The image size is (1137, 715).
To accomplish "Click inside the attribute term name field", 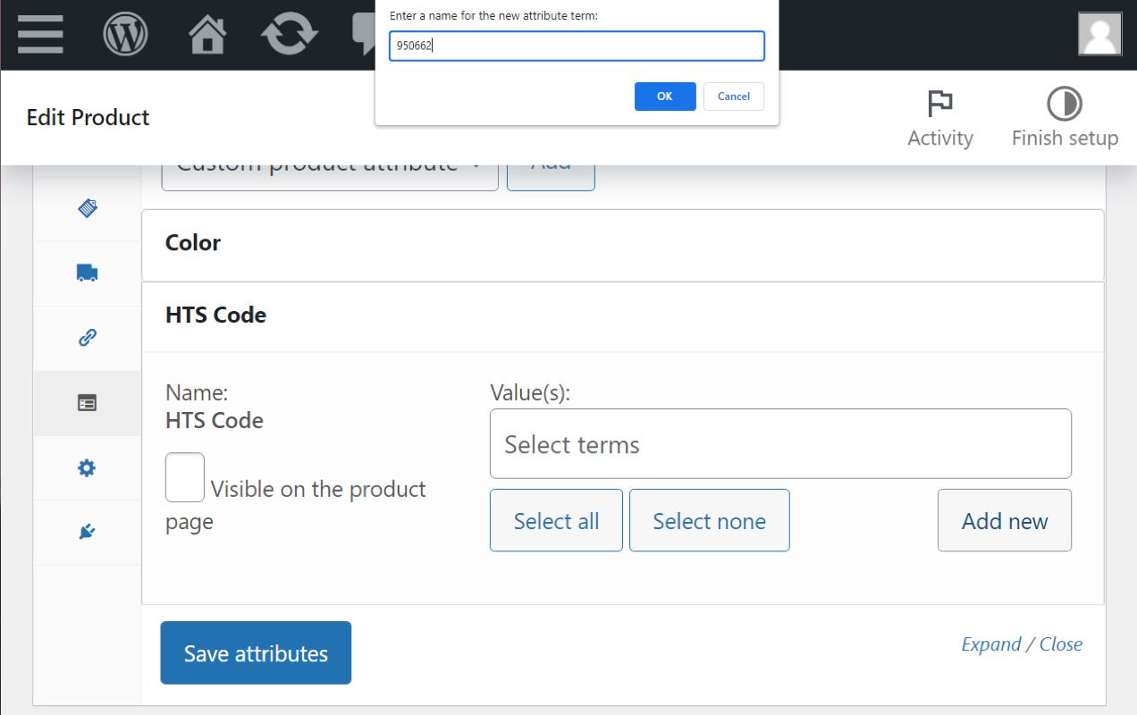I will coord(577,46).
